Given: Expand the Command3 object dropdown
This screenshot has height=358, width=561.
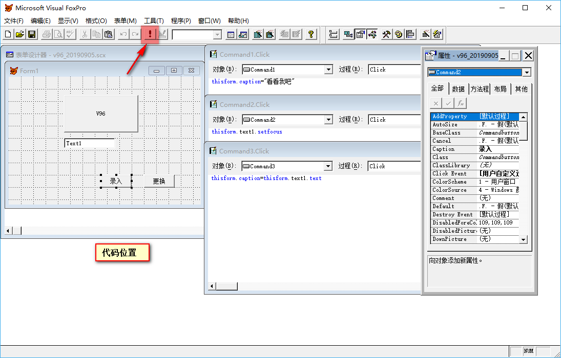Looking at the screenshot, I should pos(328,166).
